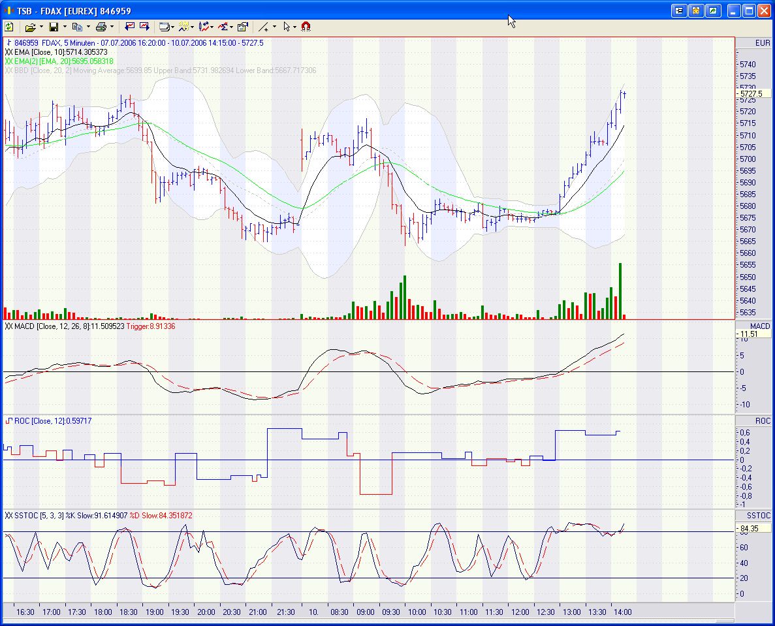Screen dimensions: 775x626
Task: Open the pointer tool dropdown arrow
Action: click(296, 27)
